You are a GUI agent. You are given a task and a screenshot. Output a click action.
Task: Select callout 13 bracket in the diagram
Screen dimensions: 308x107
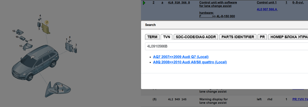(x=27, y=47)
